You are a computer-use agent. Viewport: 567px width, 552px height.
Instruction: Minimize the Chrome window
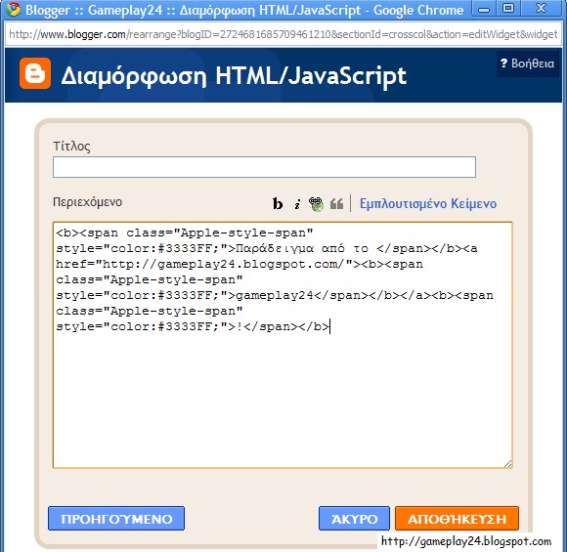pos(484,9)
